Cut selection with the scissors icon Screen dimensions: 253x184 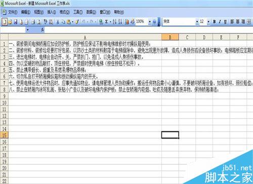[x=58, y=22]
